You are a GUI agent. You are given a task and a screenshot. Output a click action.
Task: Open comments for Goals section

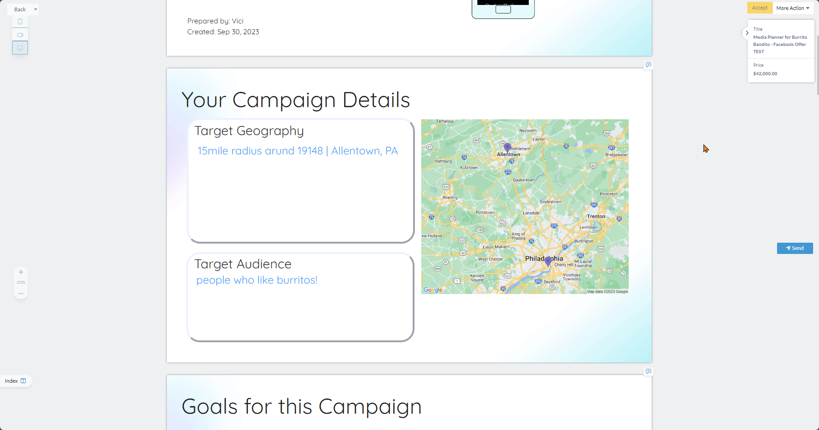(648, 371)
